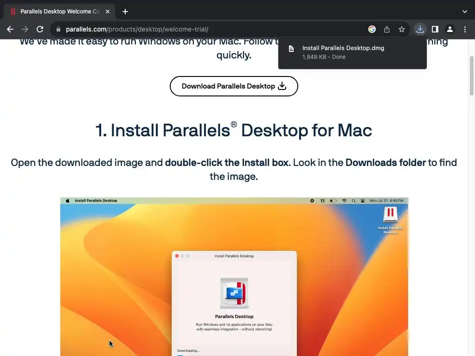Open a new browser tab
Viewport: 475px width, 356px height.
[x=125, y=12]
